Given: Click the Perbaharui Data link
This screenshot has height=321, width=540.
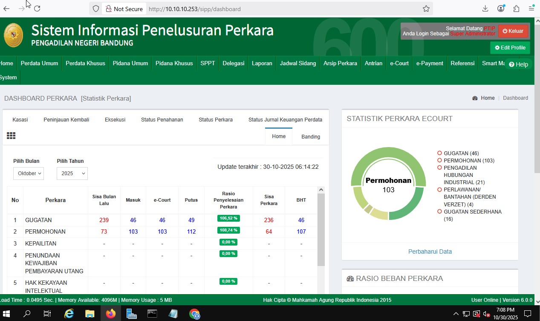Looking at the screenshot, I should pyautogui.click(x=430, y=252).
